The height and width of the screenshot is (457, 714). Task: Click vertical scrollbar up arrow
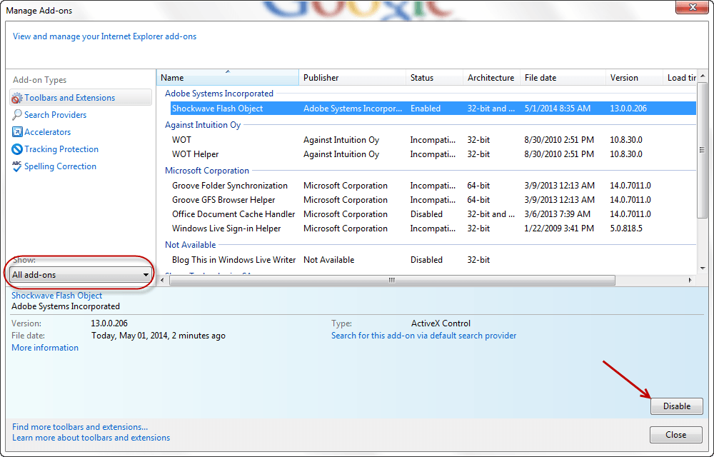coord(703,76)
